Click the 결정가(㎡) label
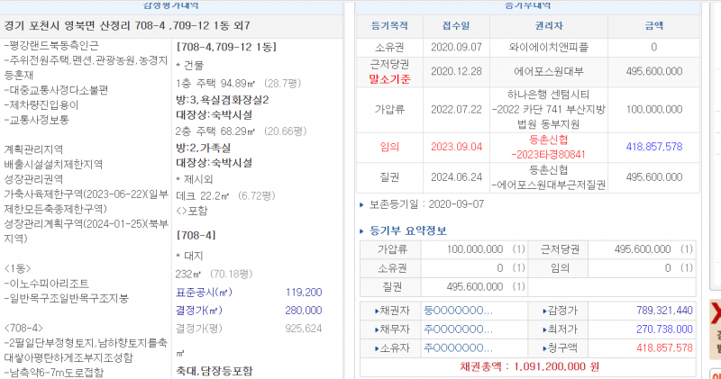 [x=200, y=310]
